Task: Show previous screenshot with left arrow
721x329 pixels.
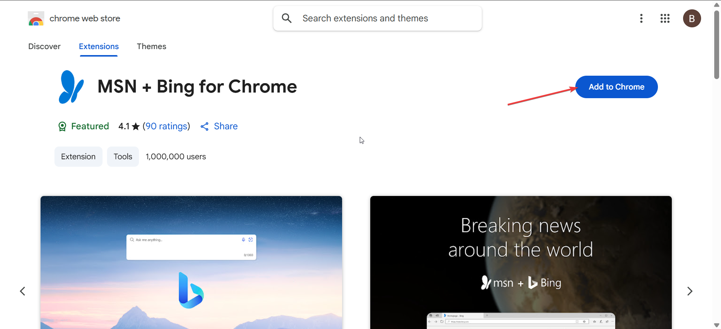Action: tap(23, 291)
